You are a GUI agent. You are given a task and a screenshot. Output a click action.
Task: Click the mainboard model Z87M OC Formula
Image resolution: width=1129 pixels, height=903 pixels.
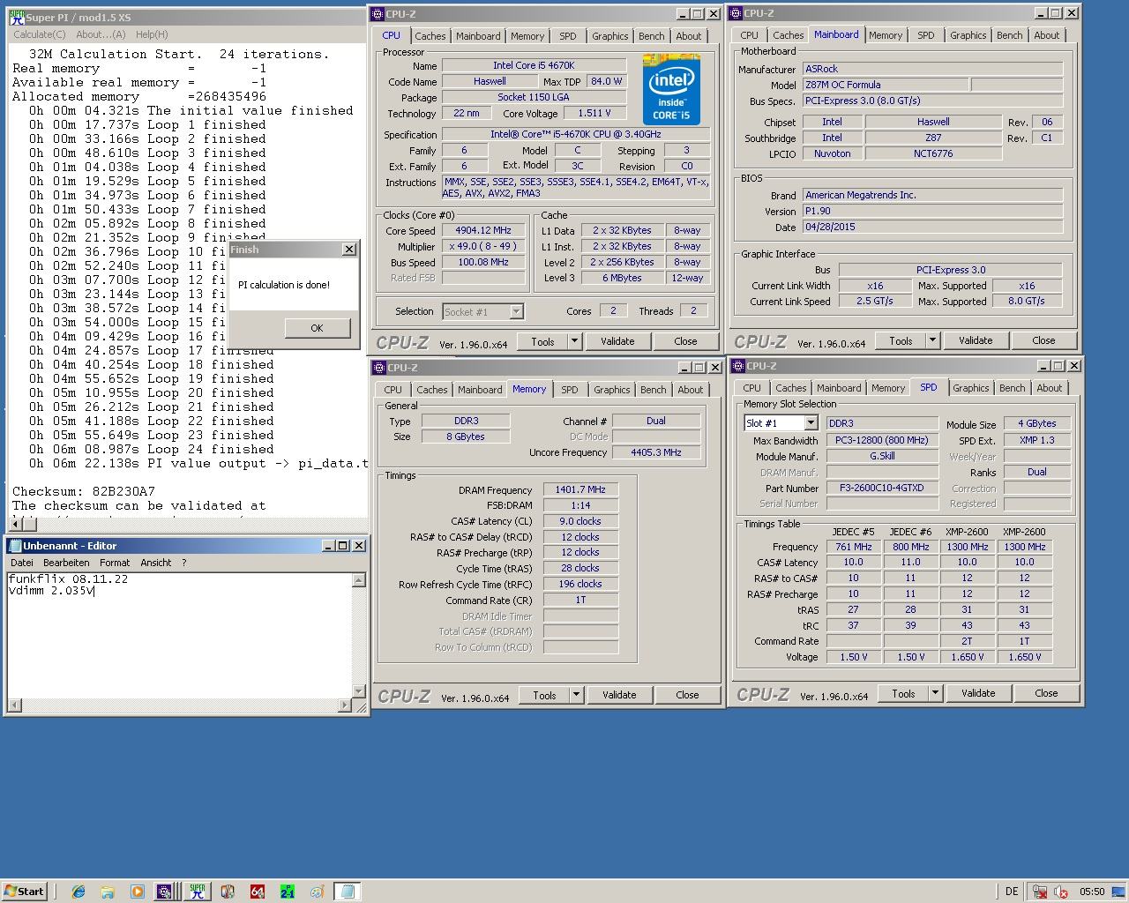click(886, 85)
